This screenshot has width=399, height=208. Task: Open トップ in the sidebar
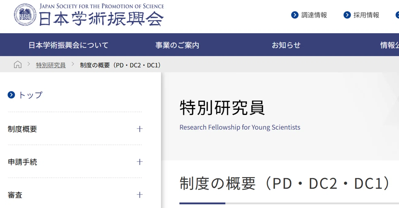coord(30,95)
